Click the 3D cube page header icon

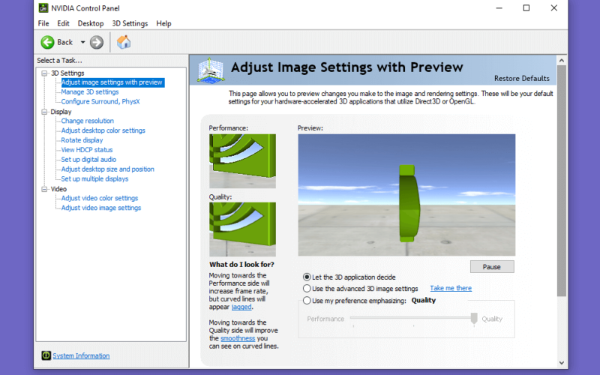[x=211, y=70]
